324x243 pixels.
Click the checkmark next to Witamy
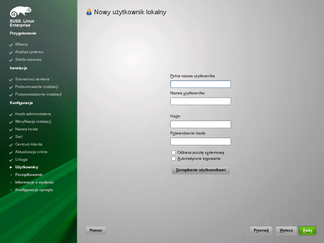11,45
